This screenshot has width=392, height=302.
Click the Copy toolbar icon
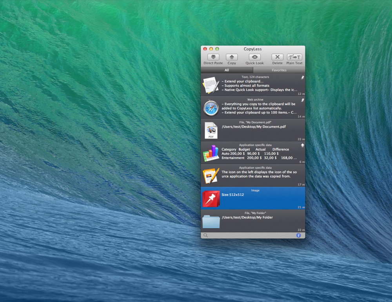232,57
